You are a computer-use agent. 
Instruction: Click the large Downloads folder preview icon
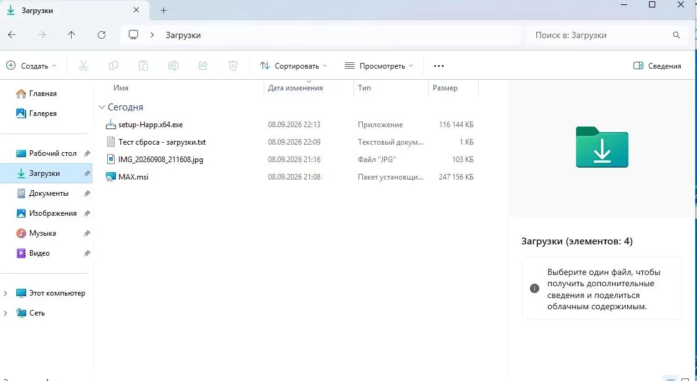[x=602, y=147]
